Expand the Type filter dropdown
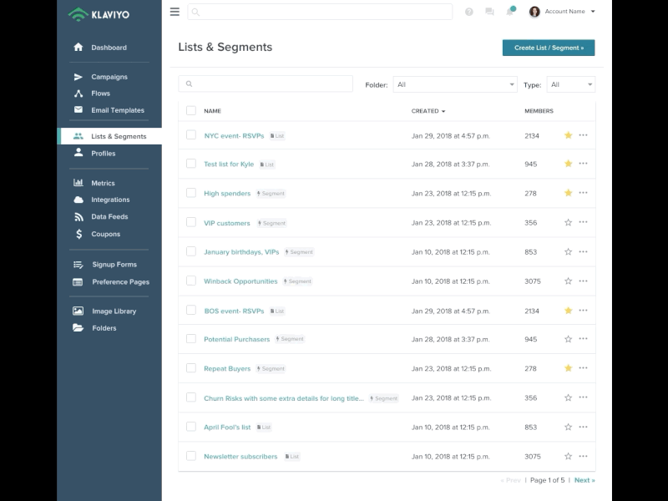The height and width of the screenshot is (501, 668). pyautogui.click(x=569, y=83)
